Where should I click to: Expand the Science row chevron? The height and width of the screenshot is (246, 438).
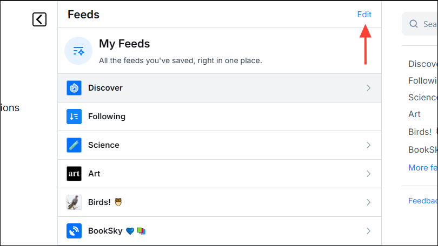pos(368,145)
